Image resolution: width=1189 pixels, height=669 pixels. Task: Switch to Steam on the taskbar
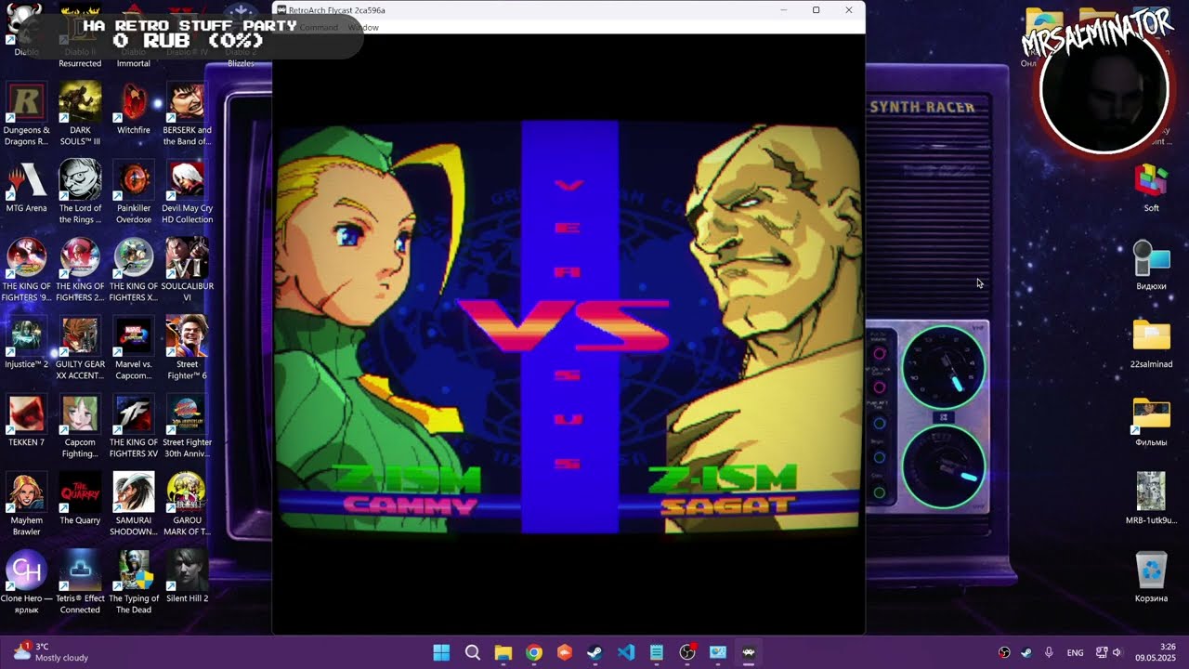594,652
